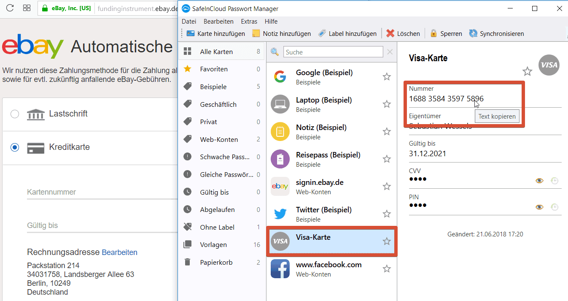Open the Laptop (Beispiel) card
The width and height of the screenshot is (568, 301).
coord(332,104)
